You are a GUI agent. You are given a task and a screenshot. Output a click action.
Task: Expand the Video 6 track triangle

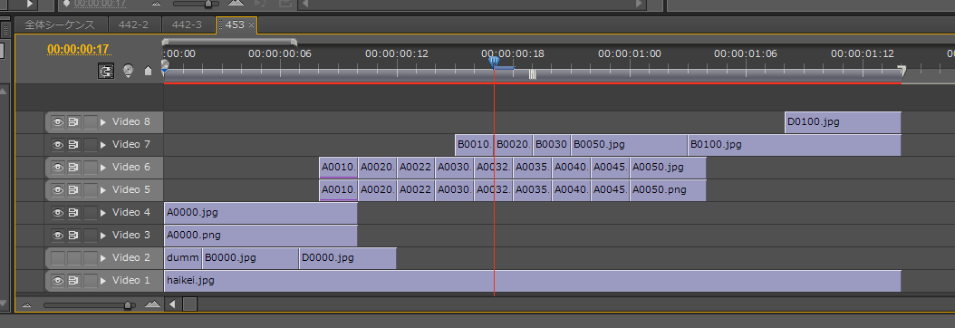103,168
